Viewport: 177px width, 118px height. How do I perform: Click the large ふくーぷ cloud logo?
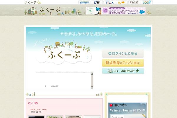pos(64,53)
